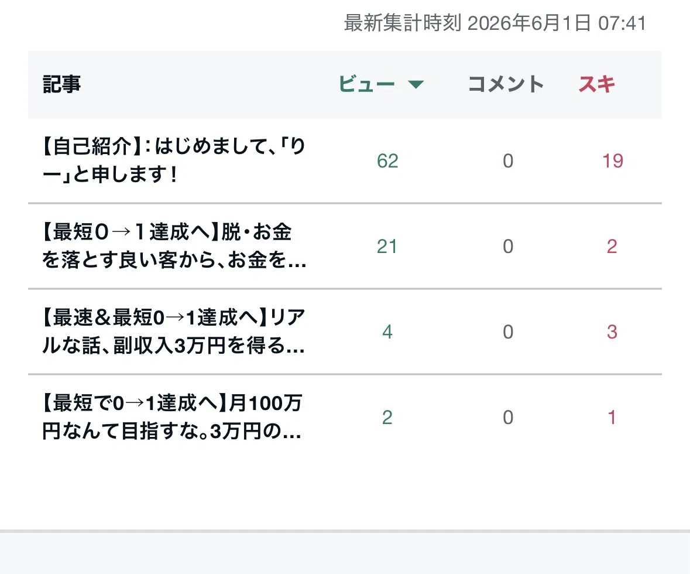Click the 21 view count

tap(387, 246)
